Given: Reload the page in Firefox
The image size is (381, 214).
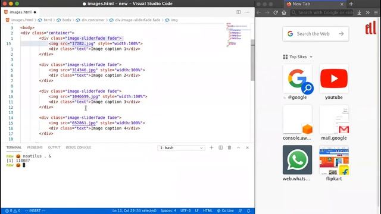Looking at the screenshot, I should [276, 12].
